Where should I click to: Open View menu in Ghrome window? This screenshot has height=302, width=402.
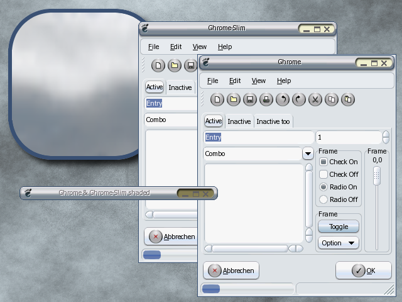[x=258, y=81]
